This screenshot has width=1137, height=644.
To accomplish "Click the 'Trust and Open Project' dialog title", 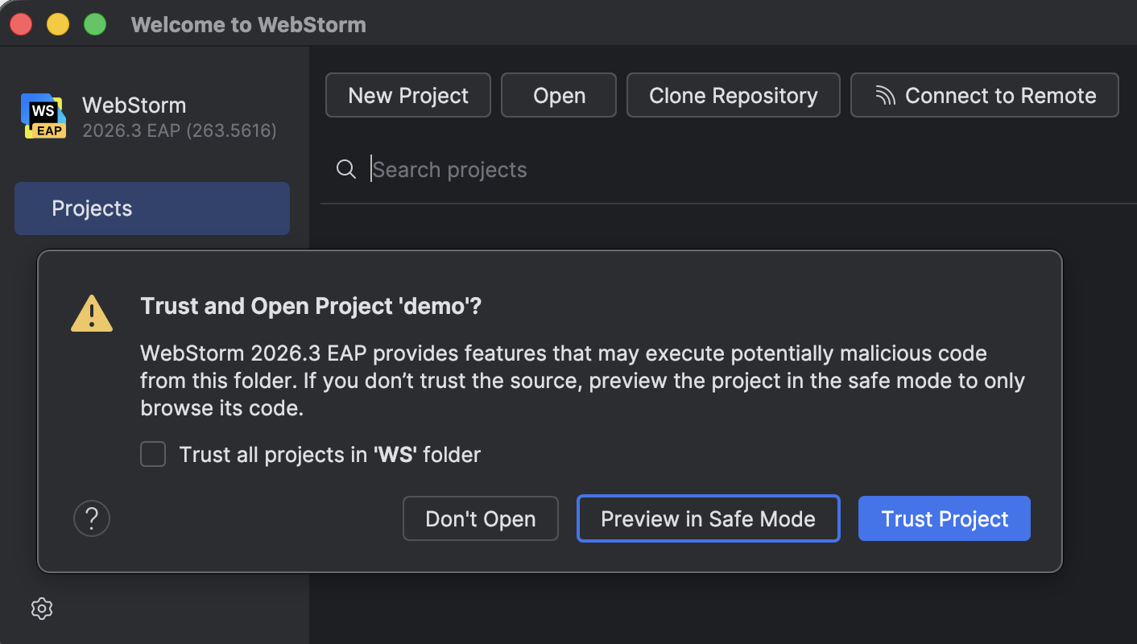I will click(311, 307).
